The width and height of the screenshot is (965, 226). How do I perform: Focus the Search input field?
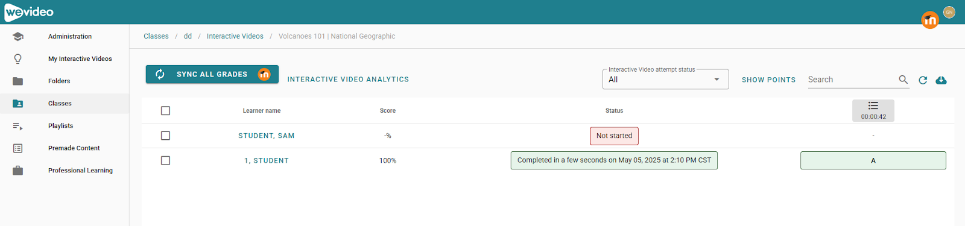[852, 80]
